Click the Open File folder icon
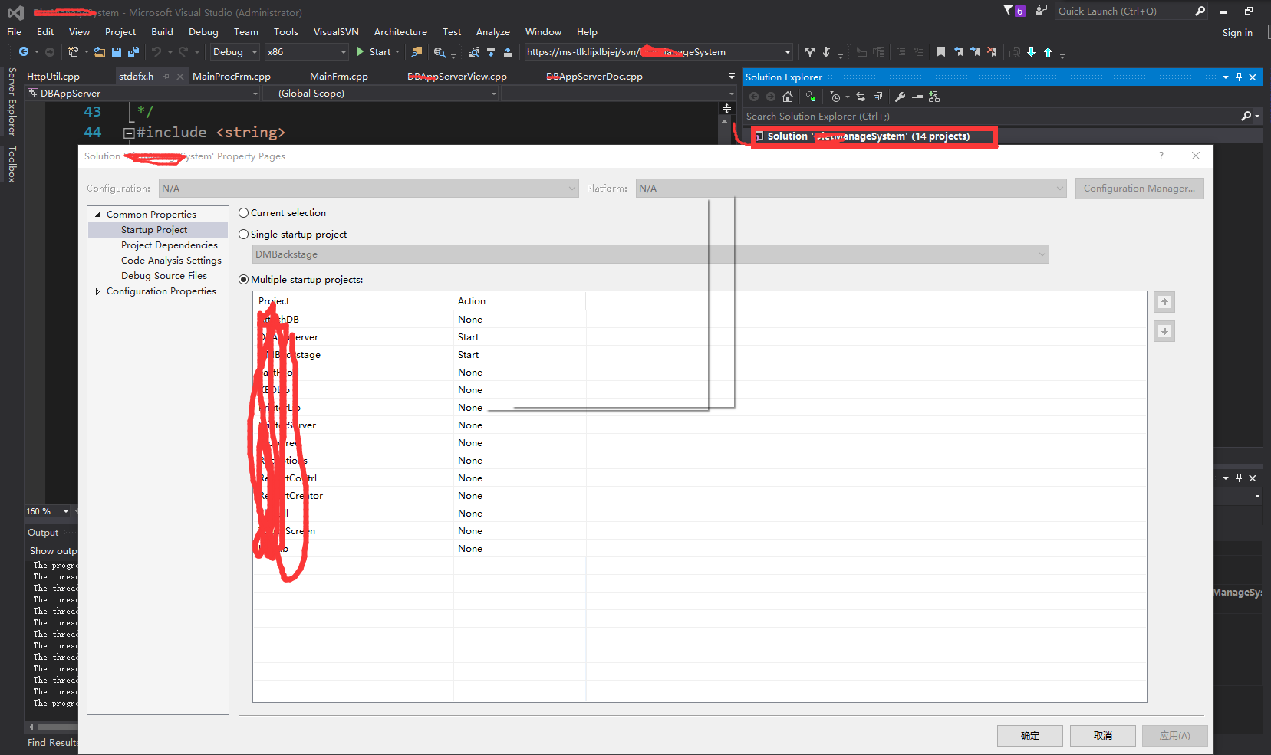Viewport: 1271px width, 755px height. coord(100,52)
